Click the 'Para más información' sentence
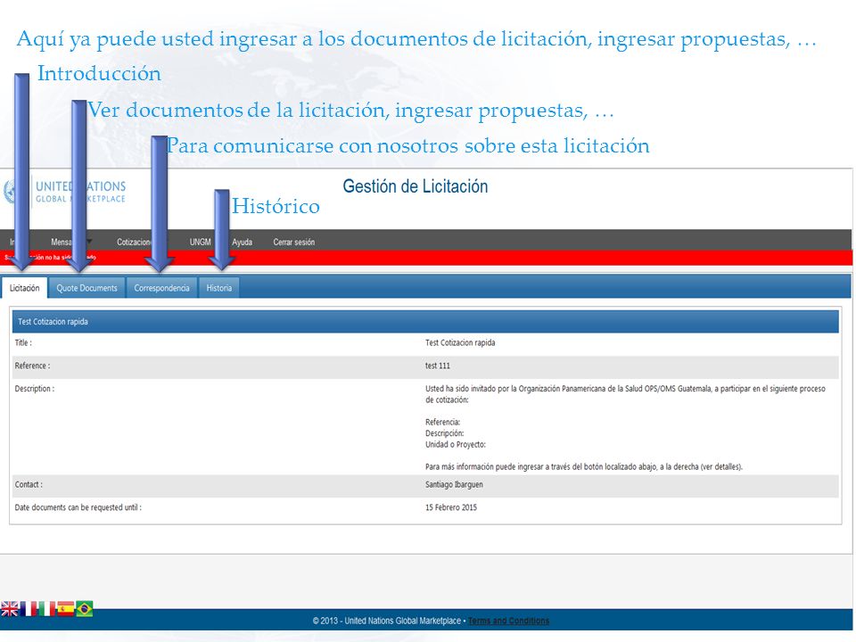This screenshot has height=642, width=856. 584,466
